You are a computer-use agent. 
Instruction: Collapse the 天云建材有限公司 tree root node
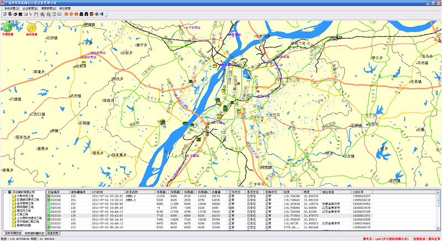(x=6, y=192)
